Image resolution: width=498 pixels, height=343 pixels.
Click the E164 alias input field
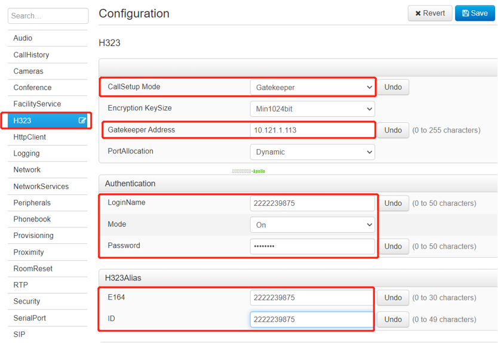[312, 298]
